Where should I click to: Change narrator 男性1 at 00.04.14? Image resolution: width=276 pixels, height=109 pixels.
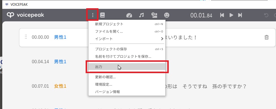[60, 62]
